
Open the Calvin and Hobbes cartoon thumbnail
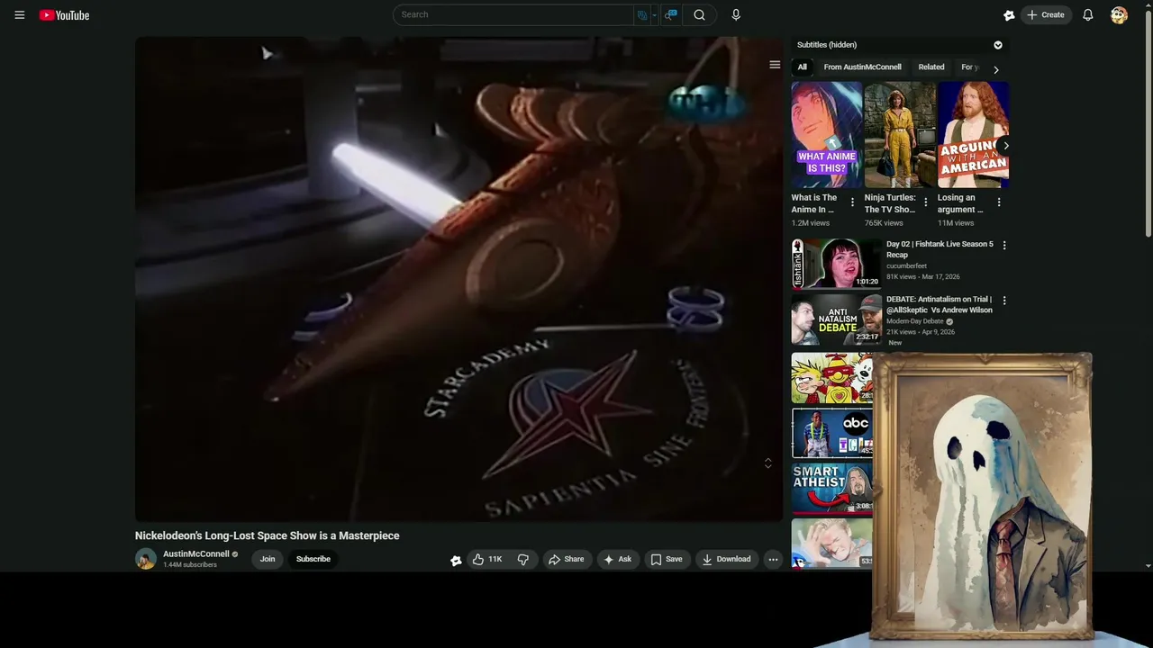pos(832,378)
